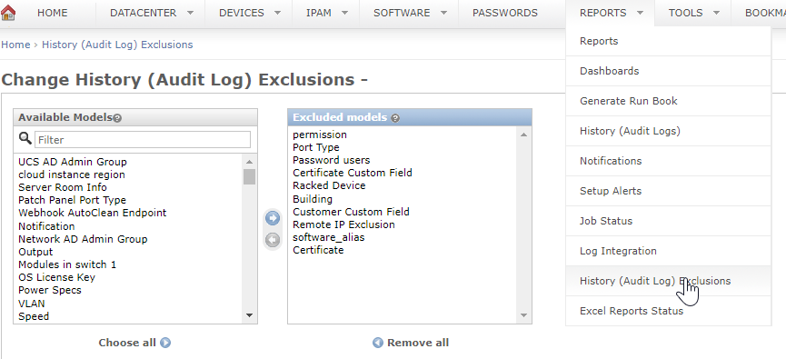The image size is (786, 359).
Task: Select History (Audit Logs) from the Reports menu
Action: coord(630,131)
